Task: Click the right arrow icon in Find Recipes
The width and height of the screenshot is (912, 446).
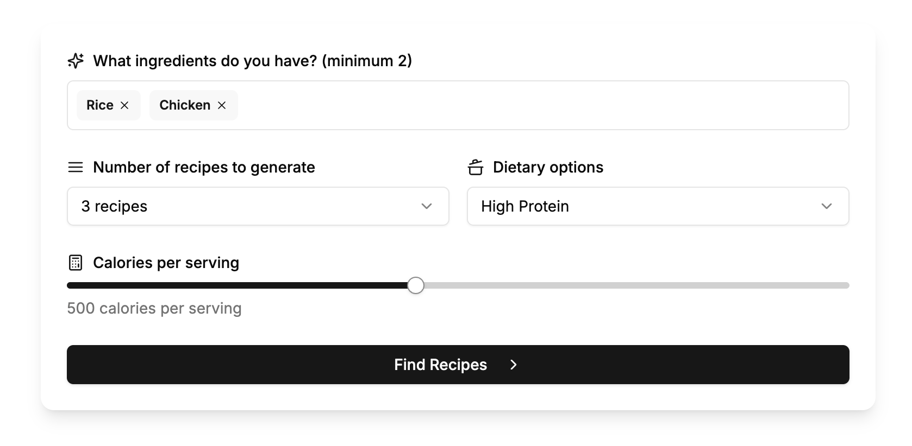Action: (514, 365)
